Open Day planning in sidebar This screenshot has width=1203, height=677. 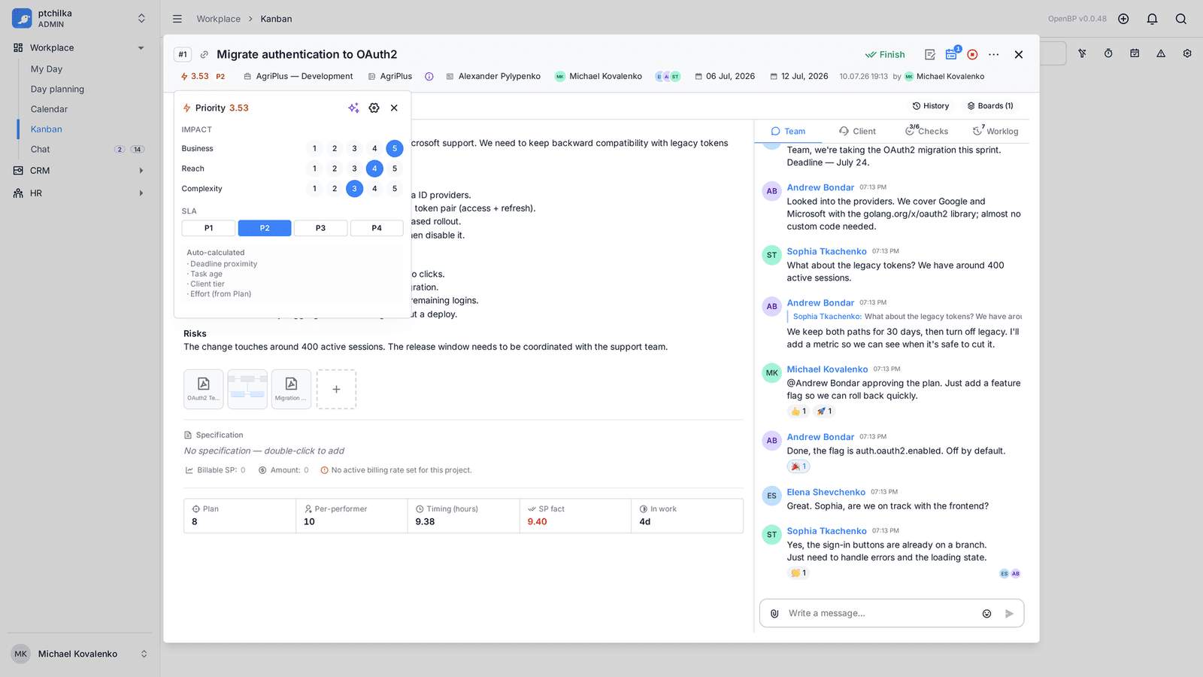57,90
